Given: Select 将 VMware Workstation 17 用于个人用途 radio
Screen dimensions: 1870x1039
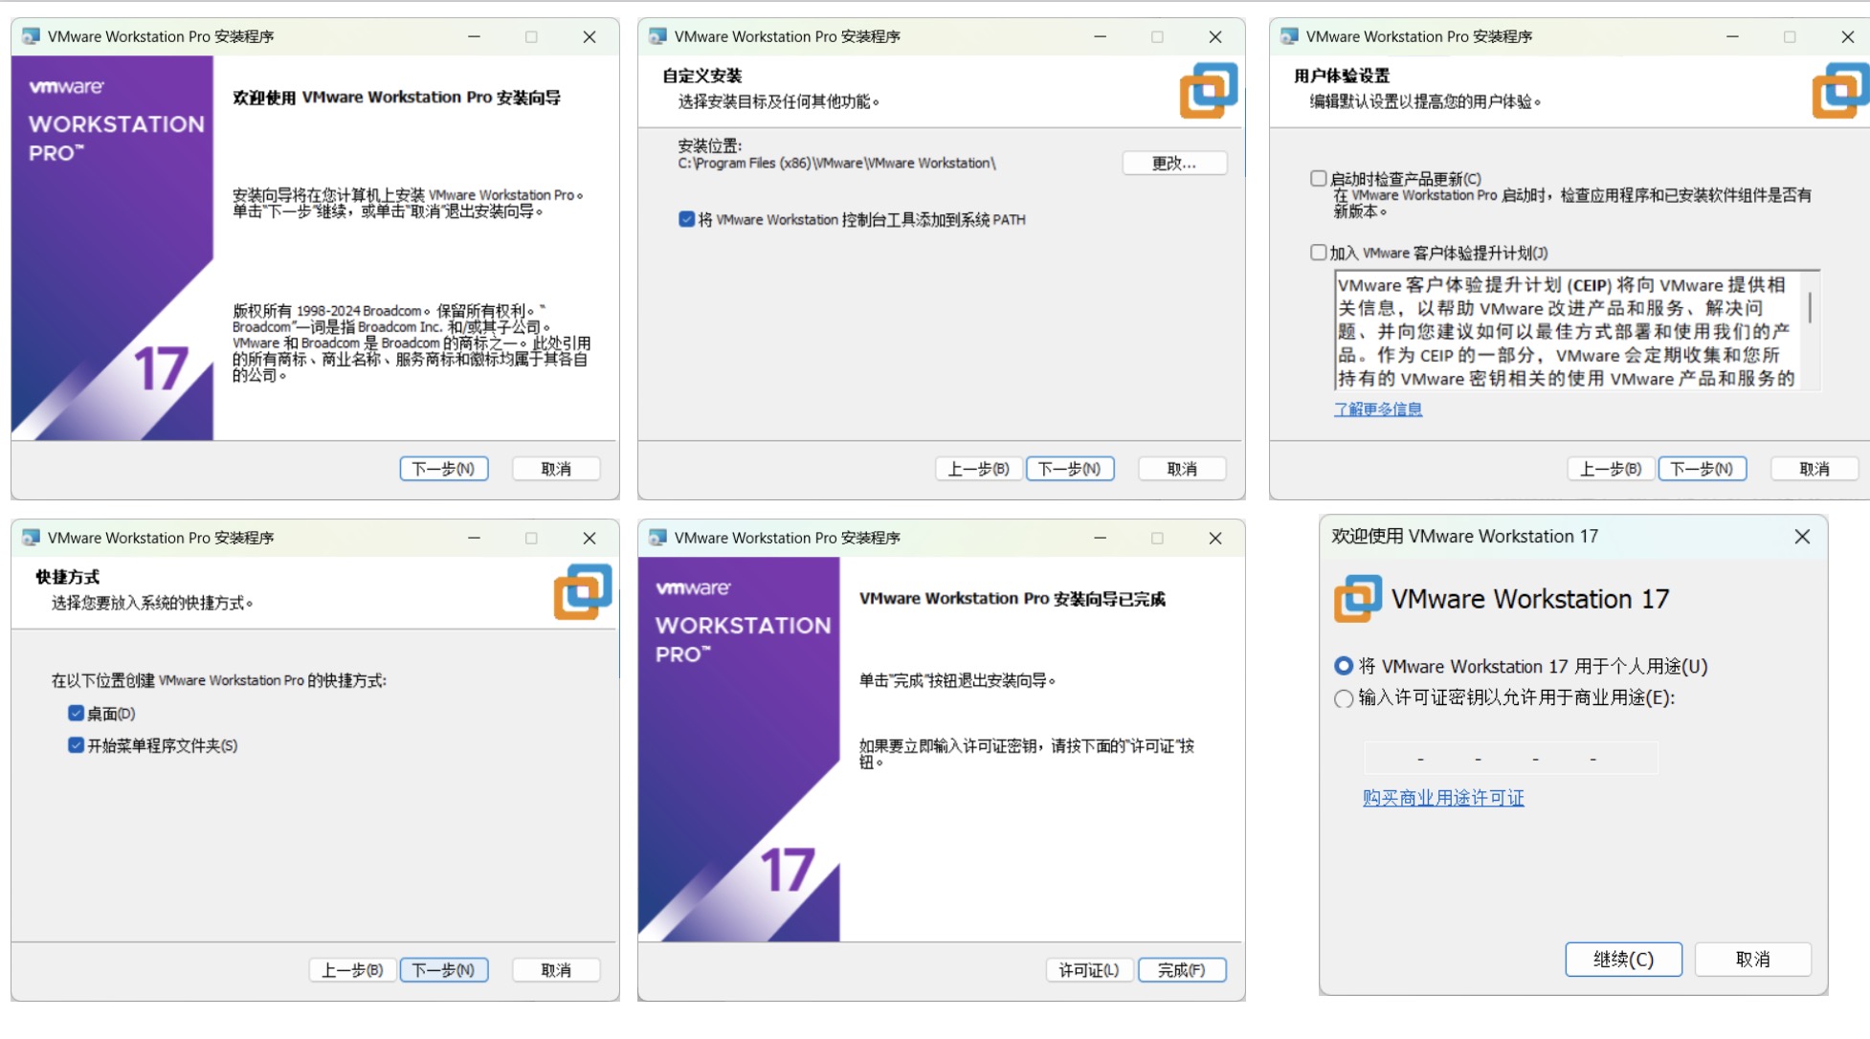Looking at the screenshot, I should pyautogui.click(x=1344, y=666).
